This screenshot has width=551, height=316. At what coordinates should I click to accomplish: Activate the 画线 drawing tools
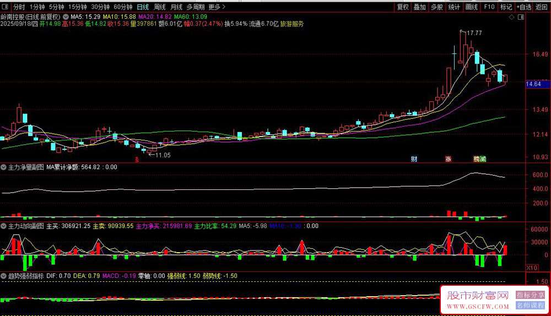tap(471, 7)
